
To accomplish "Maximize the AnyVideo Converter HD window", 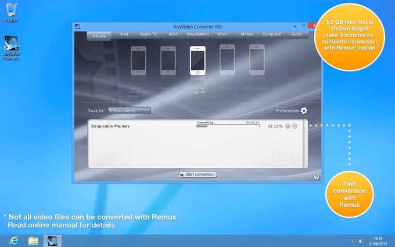I will pos(304,26).
